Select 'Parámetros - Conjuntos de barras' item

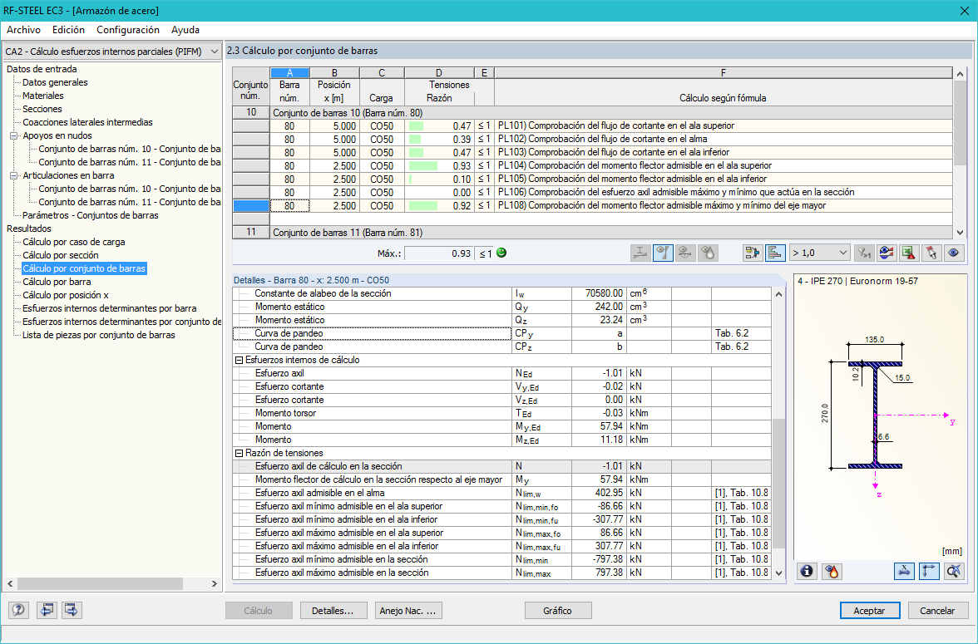[x=91, y=216]
